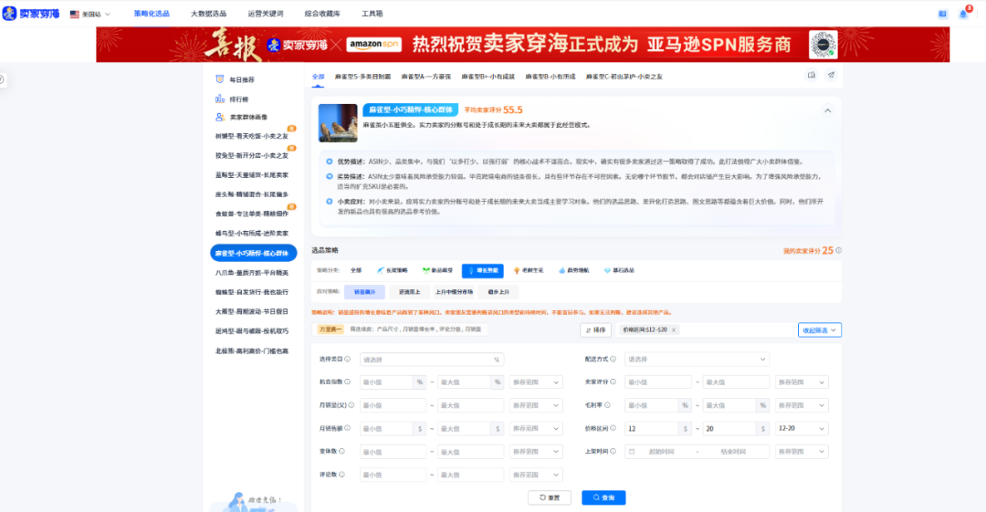This screenshot has height=512, width=986.
Task: Select the 蜘蛛型 seller type in sidebar
Action: [252, 292]
